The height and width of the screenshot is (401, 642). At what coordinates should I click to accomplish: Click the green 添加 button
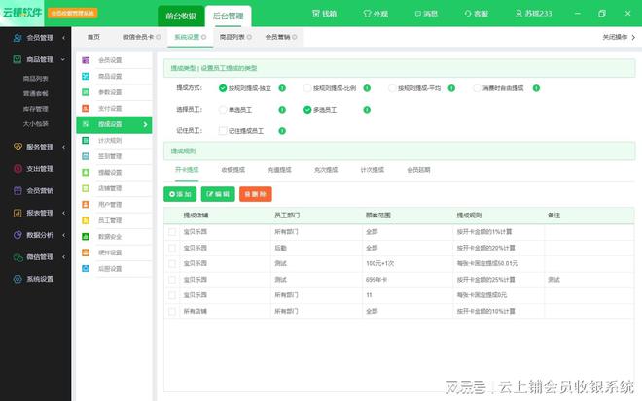coord(180,194)
